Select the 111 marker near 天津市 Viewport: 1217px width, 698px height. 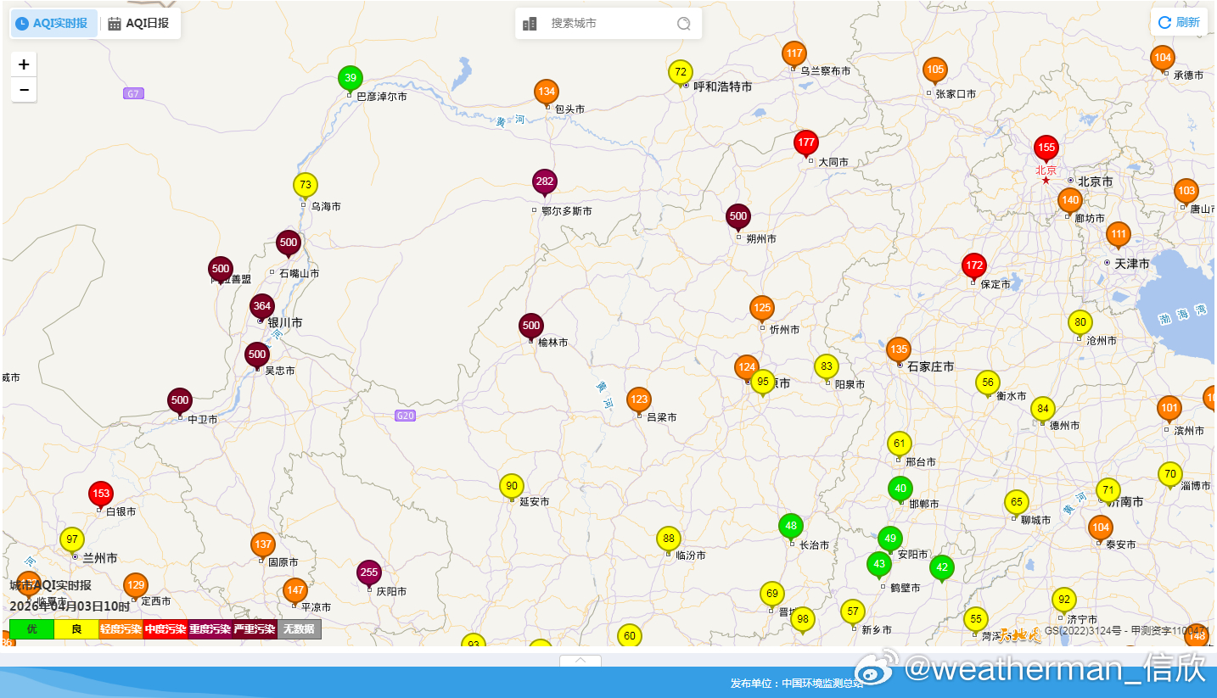1119,234
